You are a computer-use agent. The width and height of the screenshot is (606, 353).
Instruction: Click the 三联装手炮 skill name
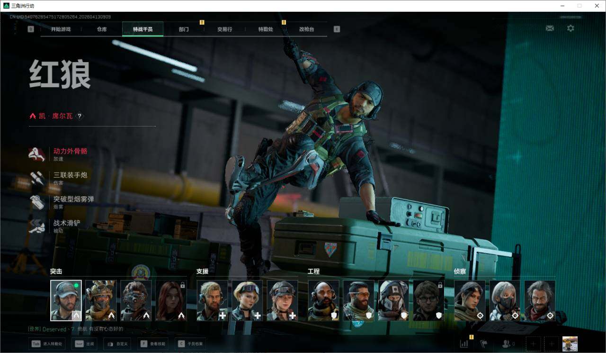70,175
